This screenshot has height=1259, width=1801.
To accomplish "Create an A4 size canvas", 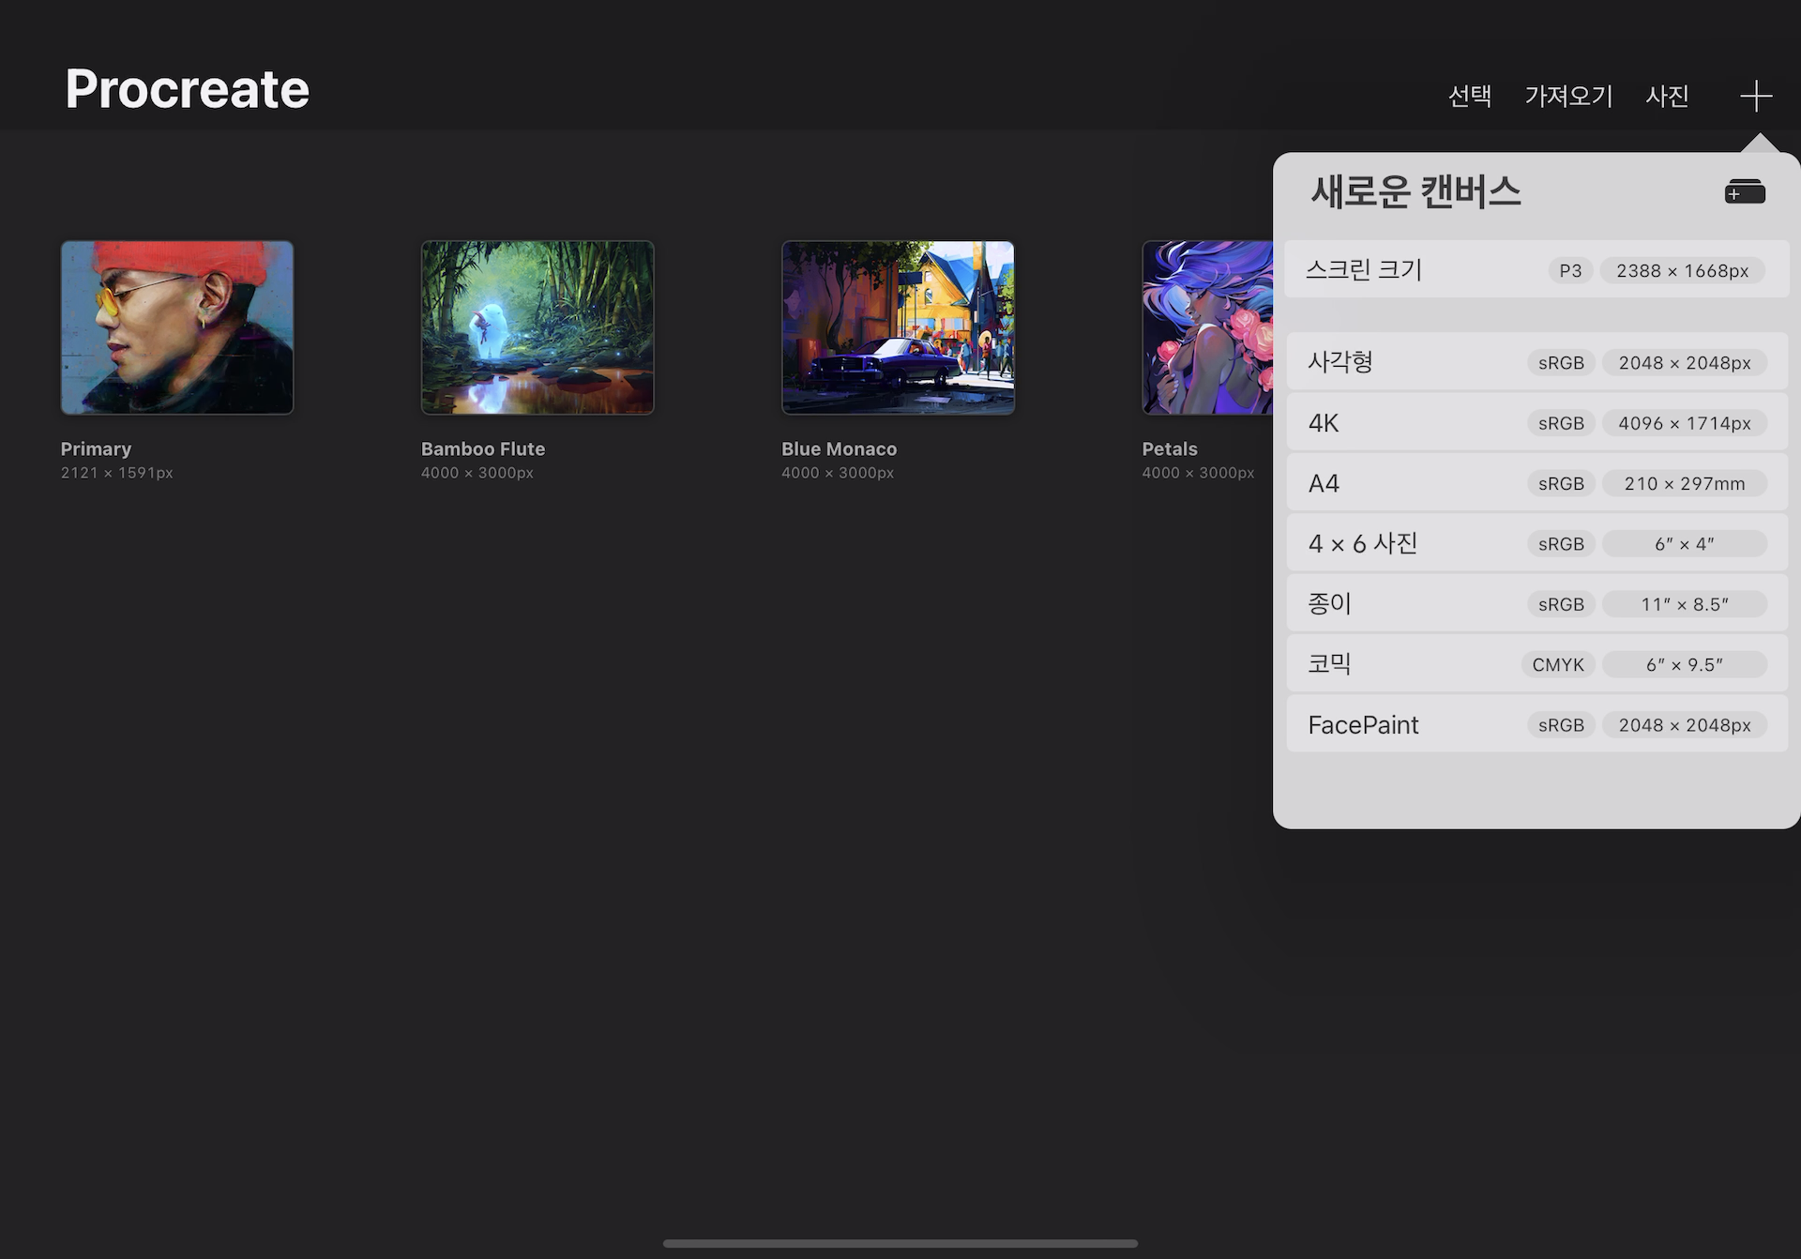I will (x=1536, y=483).
